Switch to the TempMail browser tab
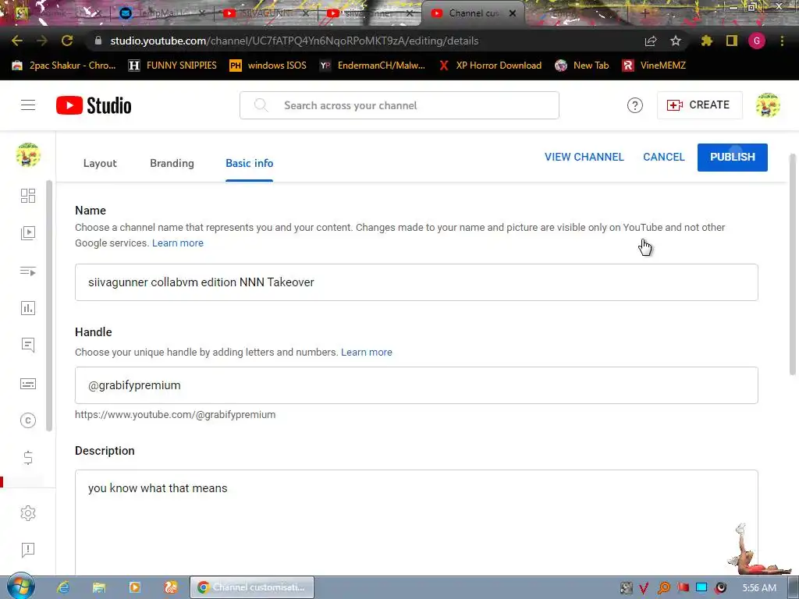Screen dimensions: 799x599 pos(163,13)
